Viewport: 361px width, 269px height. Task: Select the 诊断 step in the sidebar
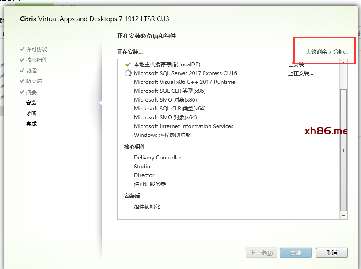click(31, 113)
